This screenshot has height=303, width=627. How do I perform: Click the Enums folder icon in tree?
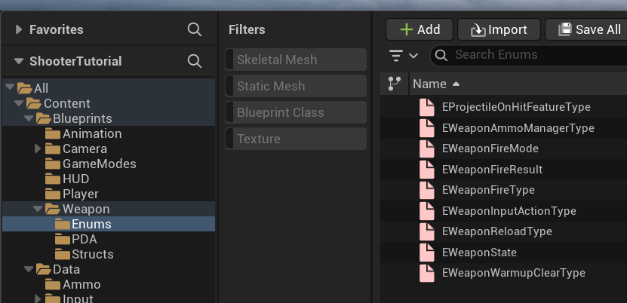(x=62, y=224)
